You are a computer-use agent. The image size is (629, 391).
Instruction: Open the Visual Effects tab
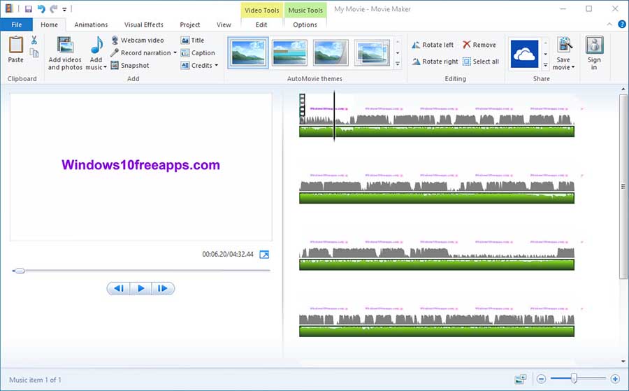click(x=143, y=24)
